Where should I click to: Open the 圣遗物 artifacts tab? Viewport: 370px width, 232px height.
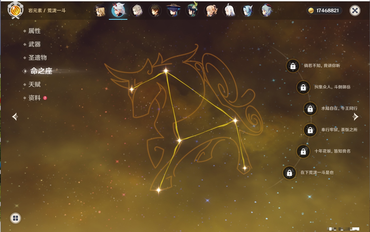click(37, 58)
